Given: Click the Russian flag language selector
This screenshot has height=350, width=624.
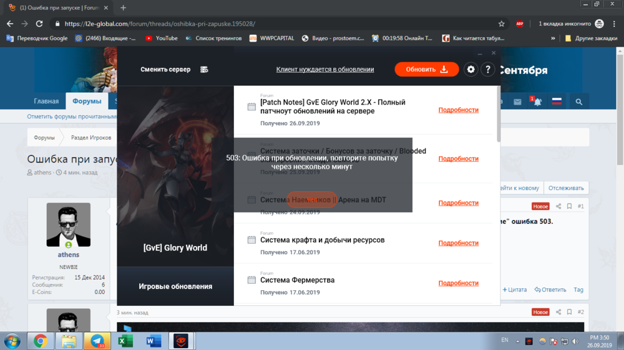Looking at the screenshot, I should point(557,102).
